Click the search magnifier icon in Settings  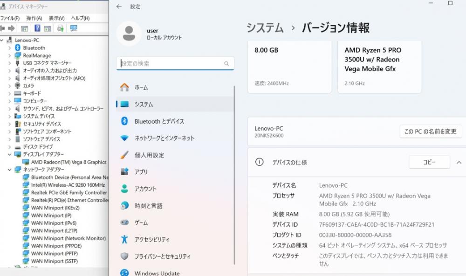(226, 64)
